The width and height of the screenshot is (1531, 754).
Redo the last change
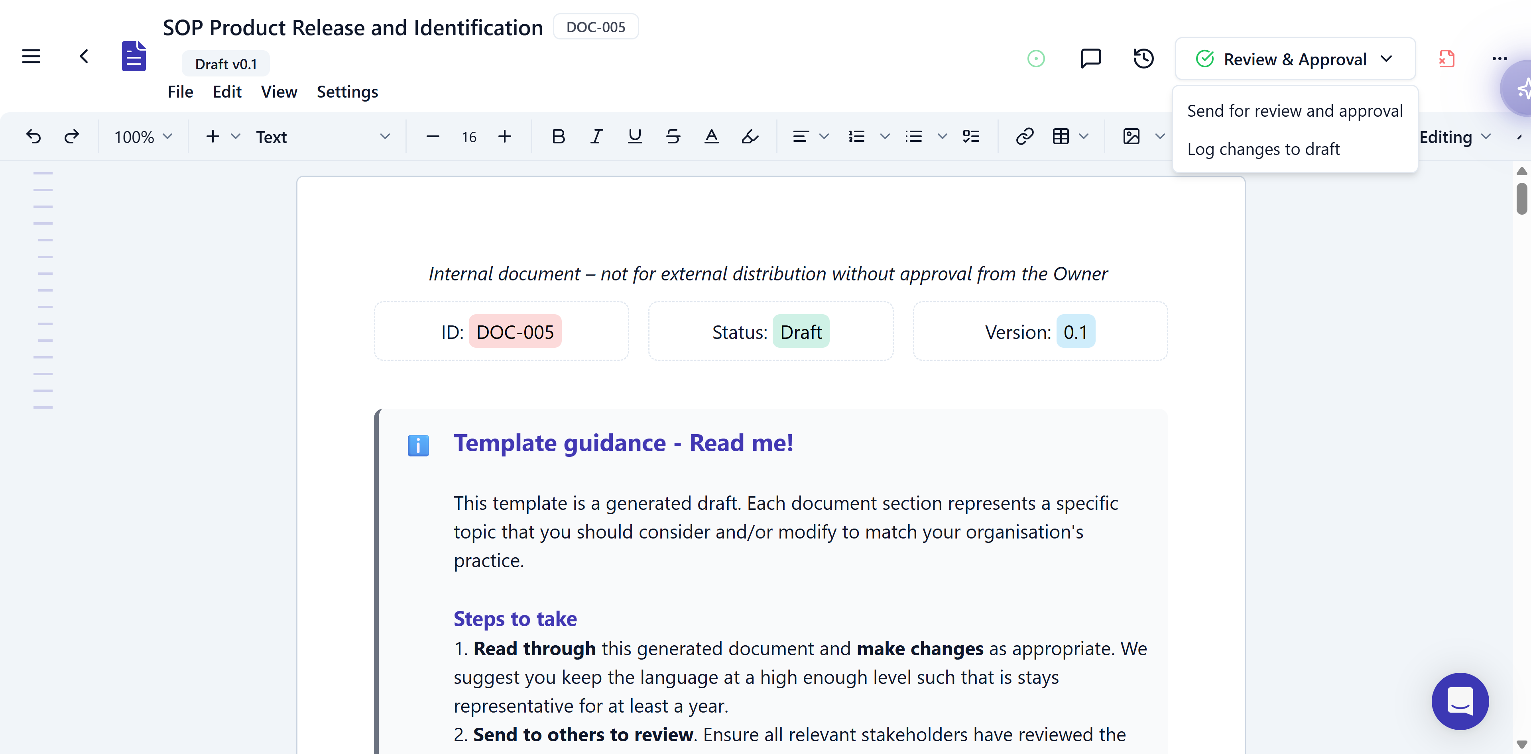[x=71, y=137]
